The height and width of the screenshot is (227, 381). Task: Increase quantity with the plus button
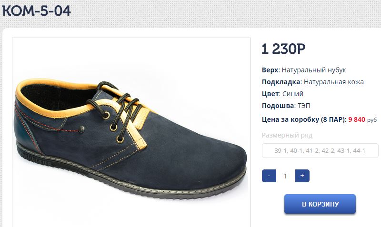tap(302, 176)
